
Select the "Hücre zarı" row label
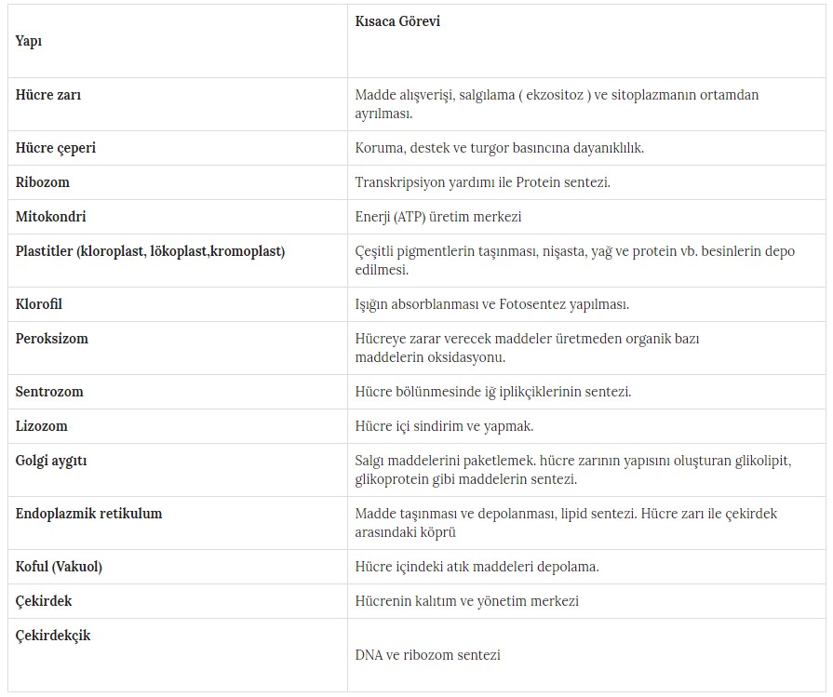pyautogui.click(x=48, y=95)
